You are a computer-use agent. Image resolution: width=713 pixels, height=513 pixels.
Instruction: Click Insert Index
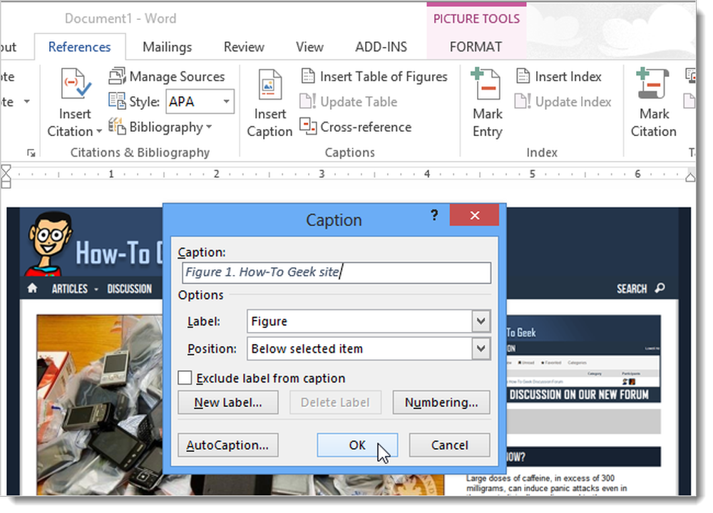pos(559,76)
